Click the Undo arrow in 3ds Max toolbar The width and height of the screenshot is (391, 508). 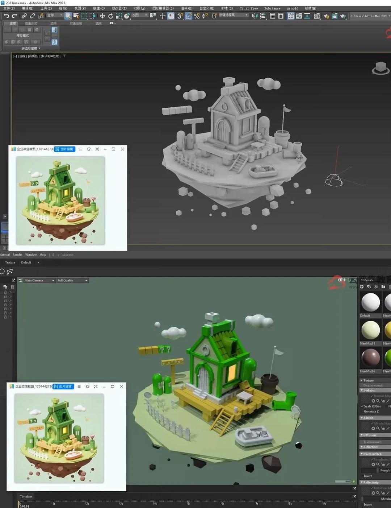point(6,16)
